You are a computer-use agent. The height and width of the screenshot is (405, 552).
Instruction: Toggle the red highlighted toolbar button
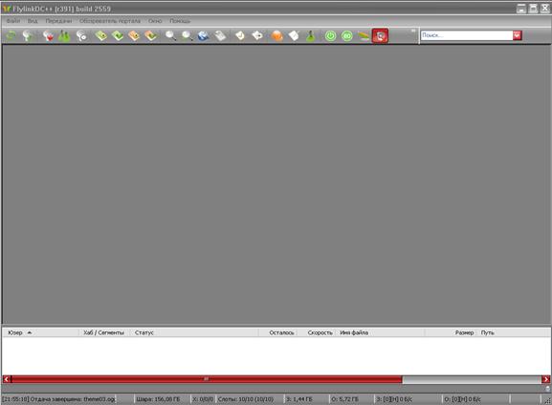[380, 35]
